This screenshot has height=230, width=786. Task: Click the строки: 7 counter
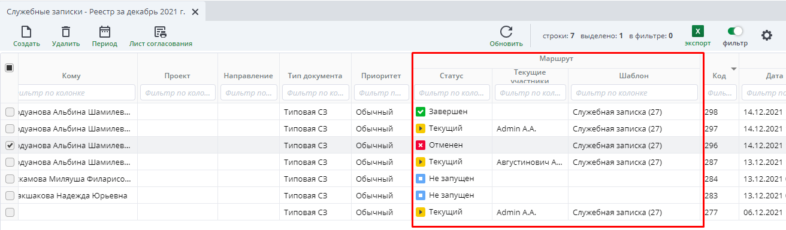point(558,36)
